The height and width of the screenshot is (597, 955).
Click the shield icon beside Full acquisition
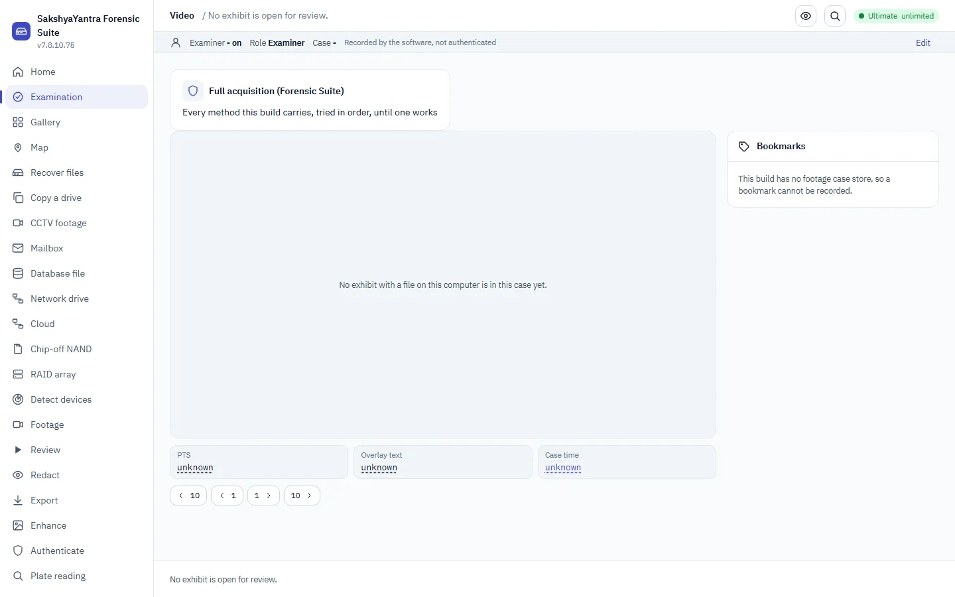tap(193, 91)
